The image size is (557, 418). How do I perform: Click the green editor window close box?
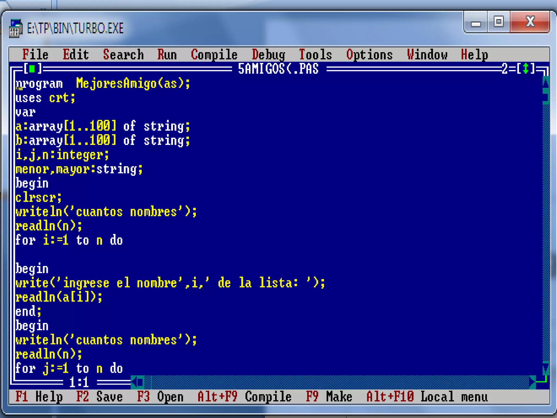click(x=32, y=69)
